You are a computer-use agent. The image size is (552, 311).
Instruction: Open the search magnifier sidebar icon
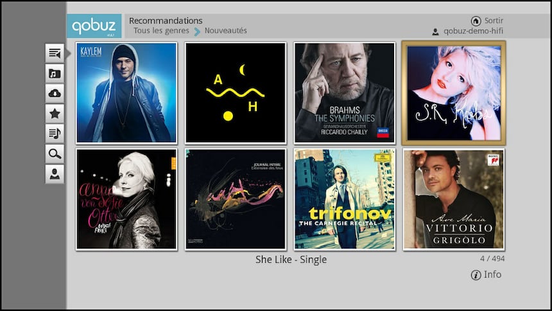(55, 154)
